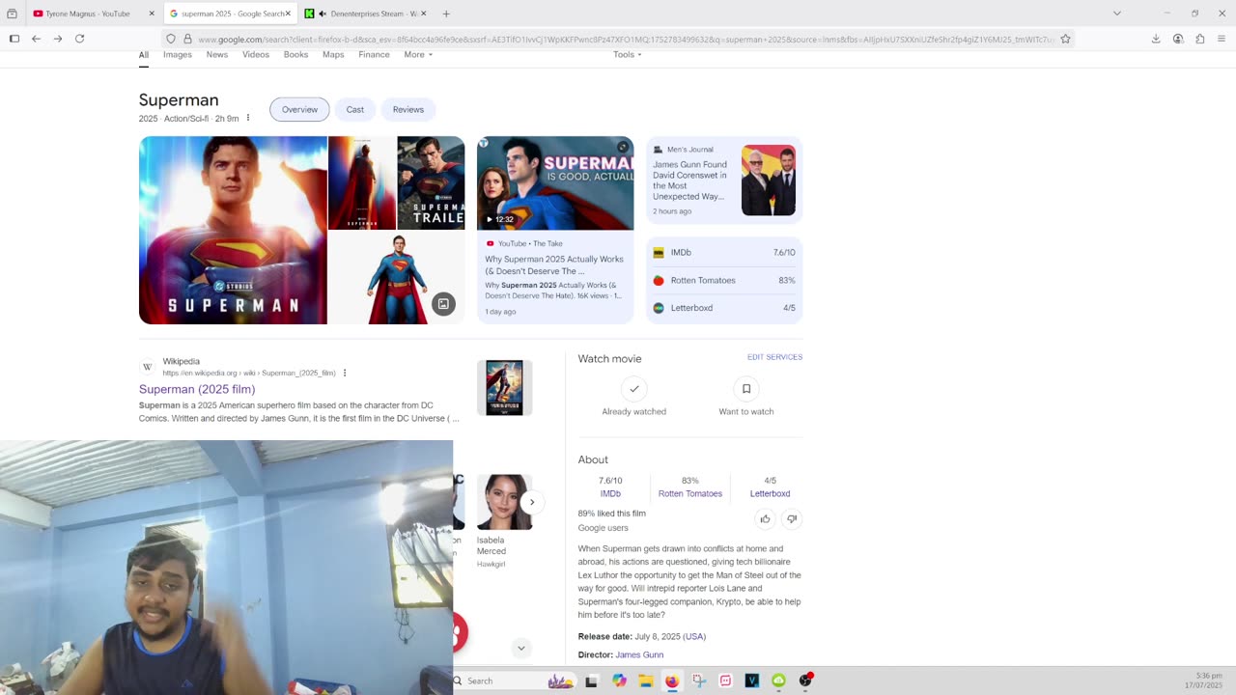Open Snipping Tool from the taskbar
Viewport: 1236px width, 695px height.
coord(699,681)
